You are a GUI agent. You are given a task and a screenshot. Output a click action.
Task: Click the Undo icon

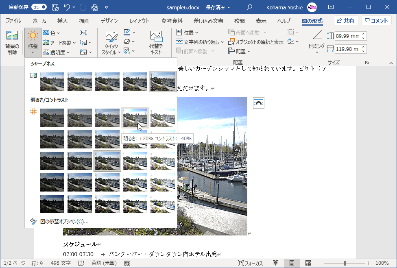point(67,7)
